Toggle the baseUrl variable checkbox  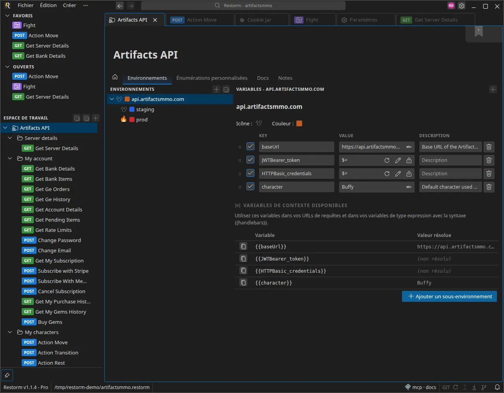[x=250, y=147]
